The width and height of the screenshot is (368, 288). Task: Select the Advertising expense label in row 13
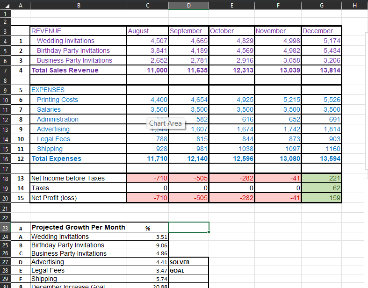[x=79, y=130]
